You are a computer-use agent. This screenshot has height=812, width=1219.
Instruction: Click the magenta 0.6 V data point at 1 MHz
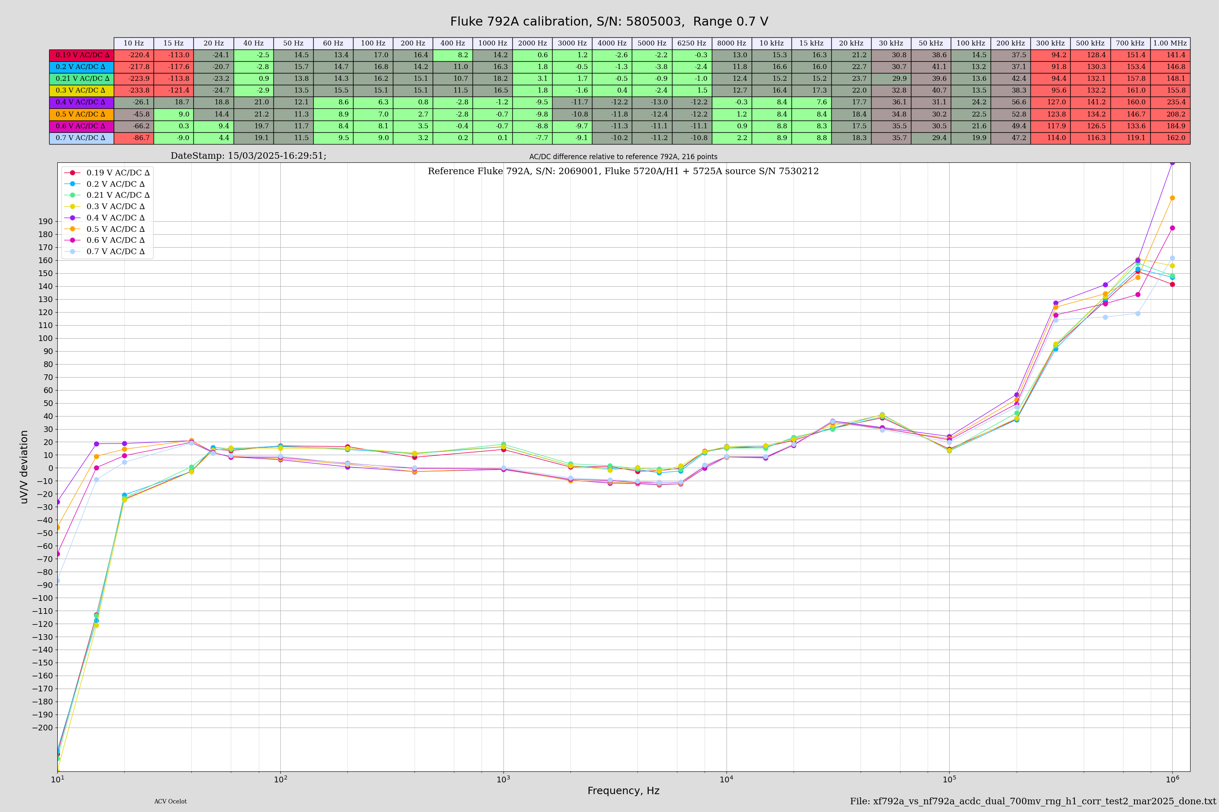click(x=1172, y=228)
